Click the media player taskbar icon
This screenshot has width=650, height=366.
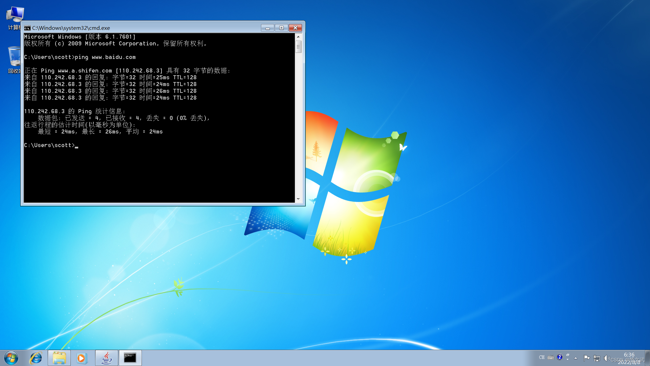(x=82, y=358)
